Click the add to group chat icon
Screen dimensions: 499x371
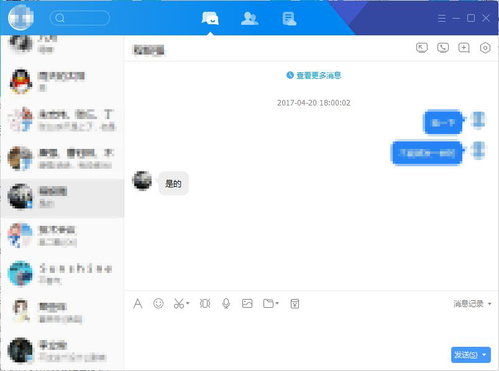pyautogui.click(x=464, y=48)
